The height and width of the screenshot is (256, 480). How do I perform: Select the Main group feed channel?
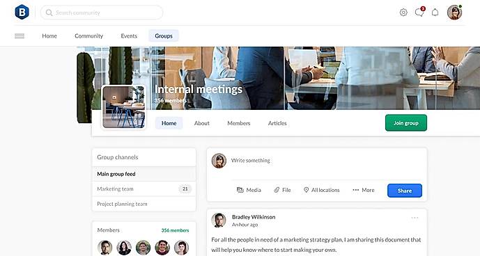144,174
